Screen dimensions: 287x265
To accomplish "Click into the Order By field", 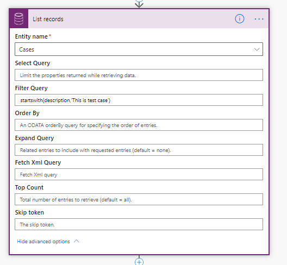I will pos(139,125).
